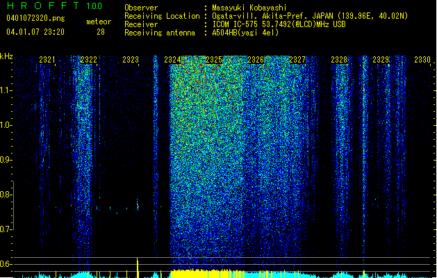Viewport: 437px width, 278px height.
Task: Click the 2323 time marker
Action: 131,60
